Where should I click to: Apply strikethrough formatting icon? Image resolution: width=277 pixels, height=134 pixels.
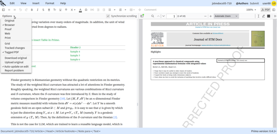click(x=66, y=10)
